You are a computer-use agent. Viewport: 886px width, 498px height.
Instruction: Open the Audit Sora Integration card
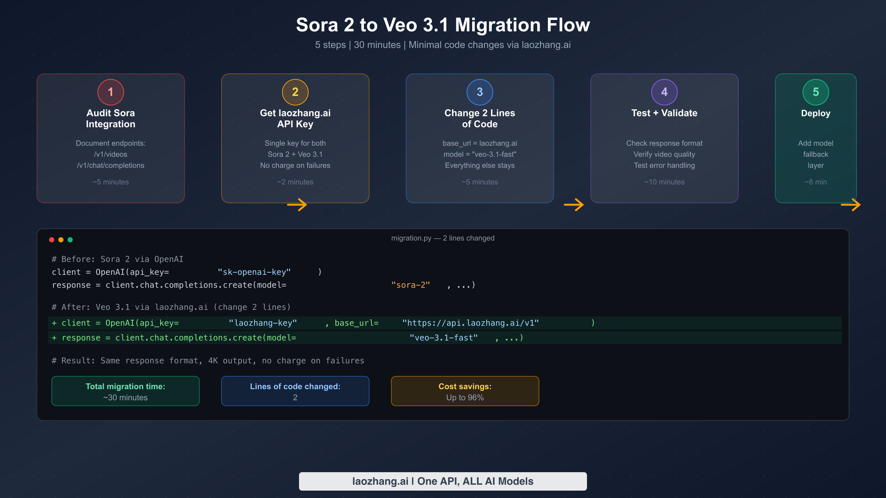point(110,138)
